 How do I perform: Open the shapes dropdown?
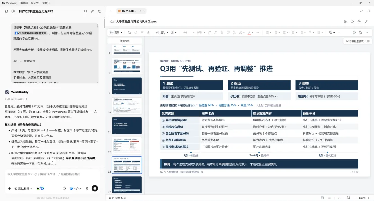click(173, 33)
